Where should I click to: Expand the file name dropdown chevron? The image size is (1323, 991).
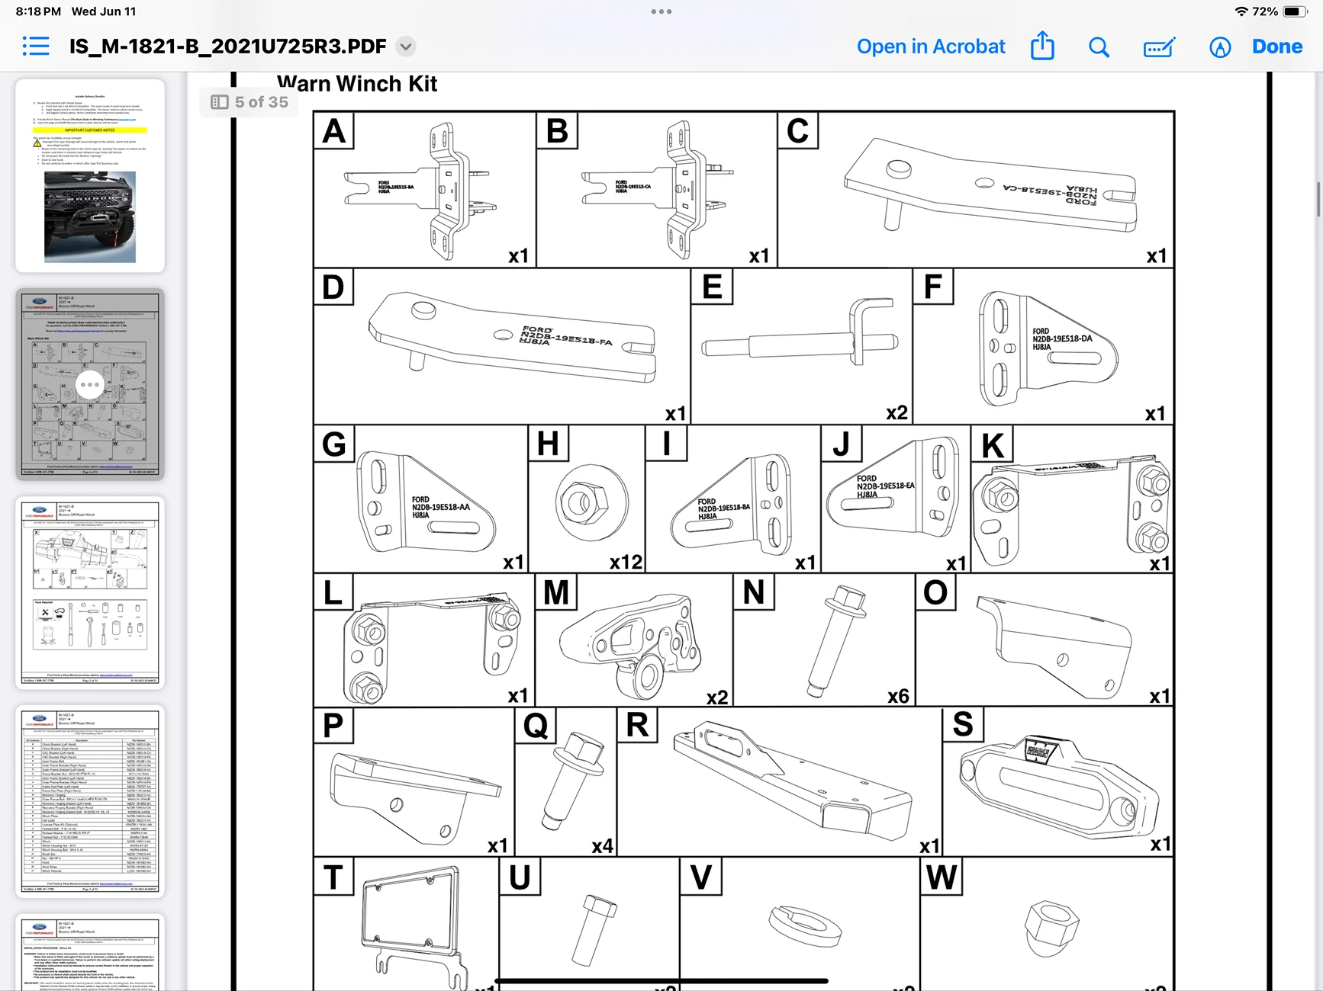tap(406, 47)
